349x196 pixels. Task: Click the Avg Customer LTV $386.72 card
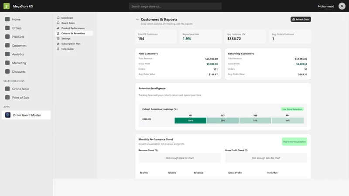click(245, 37)
